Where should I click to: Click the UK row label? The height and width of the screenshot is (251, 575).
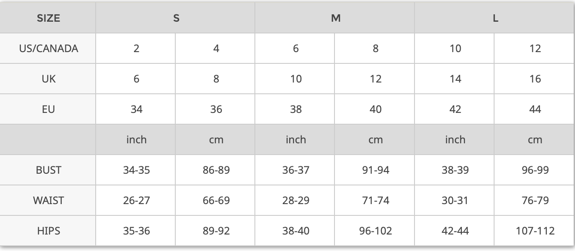48,79
